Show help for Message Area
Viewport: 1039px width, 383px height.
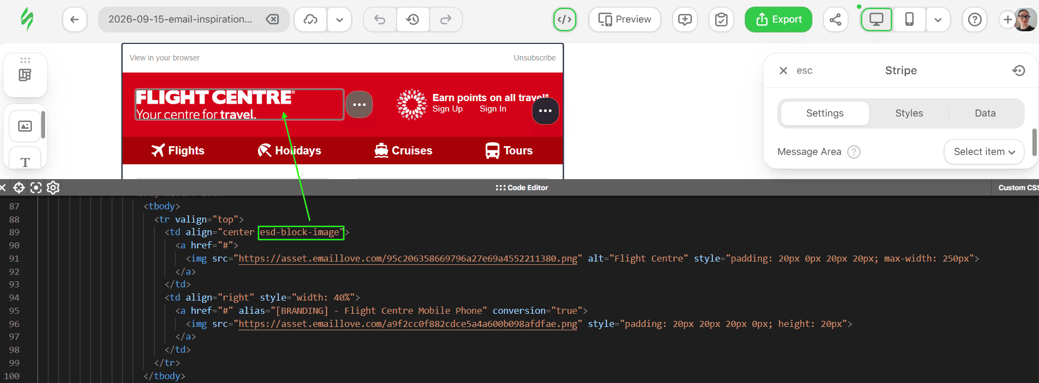coord(854,152)
